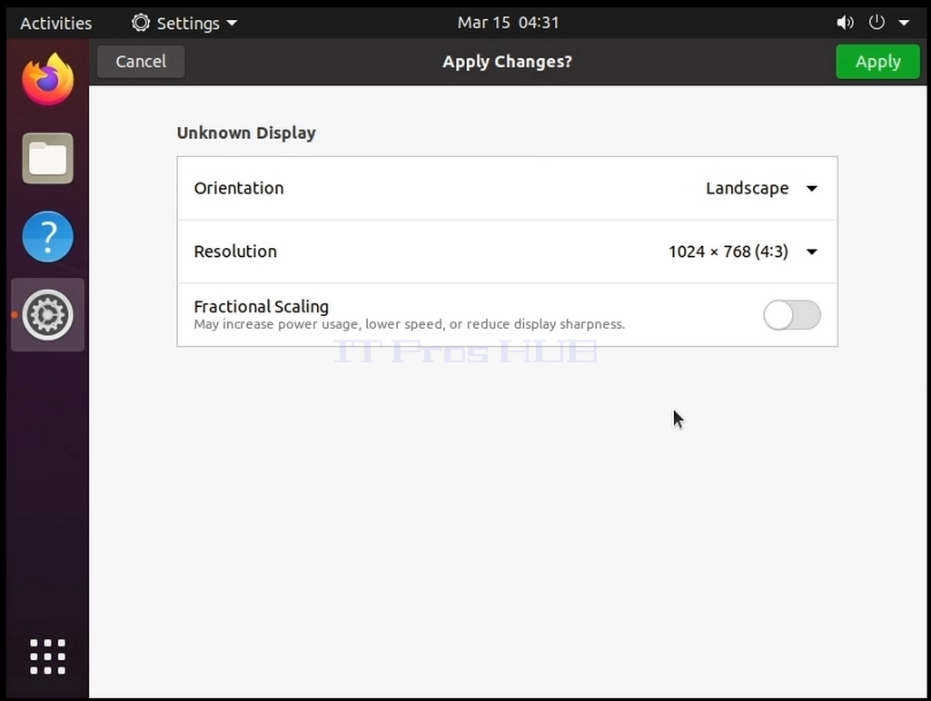Click the Fractional Scaling row label

[x=262, y=306]
